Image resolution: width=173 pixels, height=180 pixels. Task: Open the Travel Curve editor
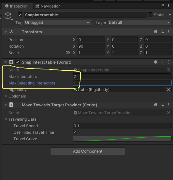(122, 139)
